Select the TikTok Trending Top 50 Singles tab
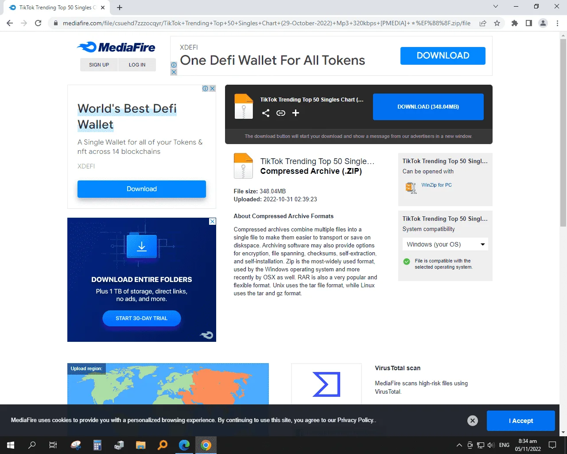The width and height of the screenshot is (567, 454). 57,8
